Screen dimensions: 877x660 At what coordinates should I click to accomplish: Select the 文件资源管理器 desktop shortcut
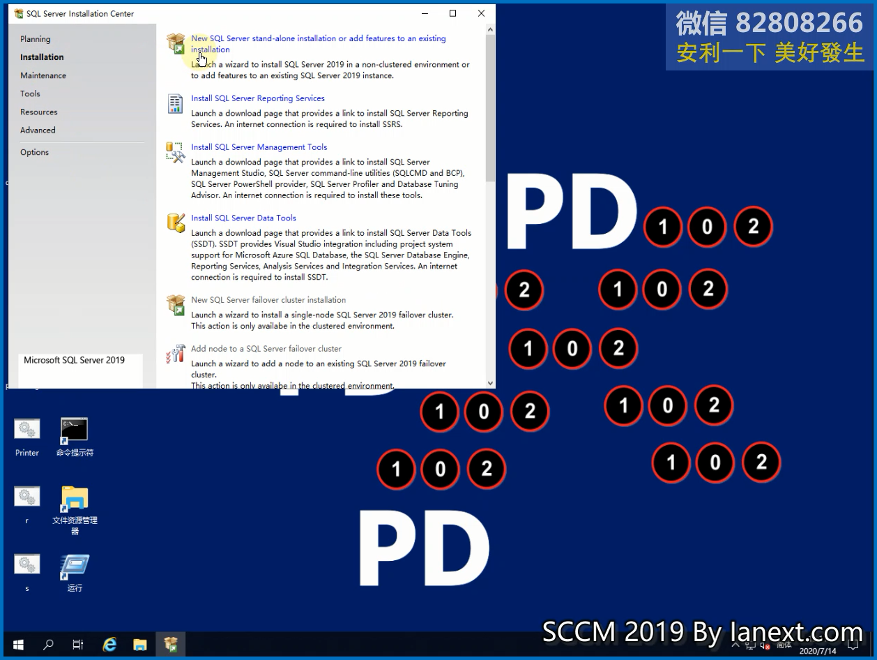[75, 511]
